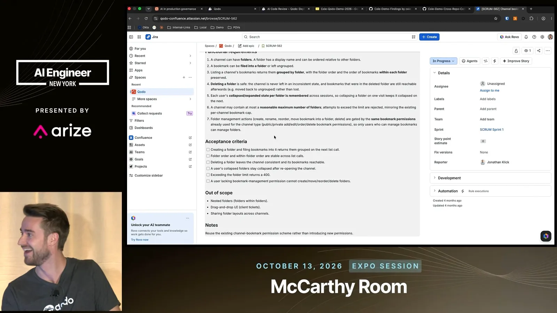The height and width of the screenshot is (313, 557).
Task: Click the lightning automation icon beside Agents
Action: [x=494, y=61]
